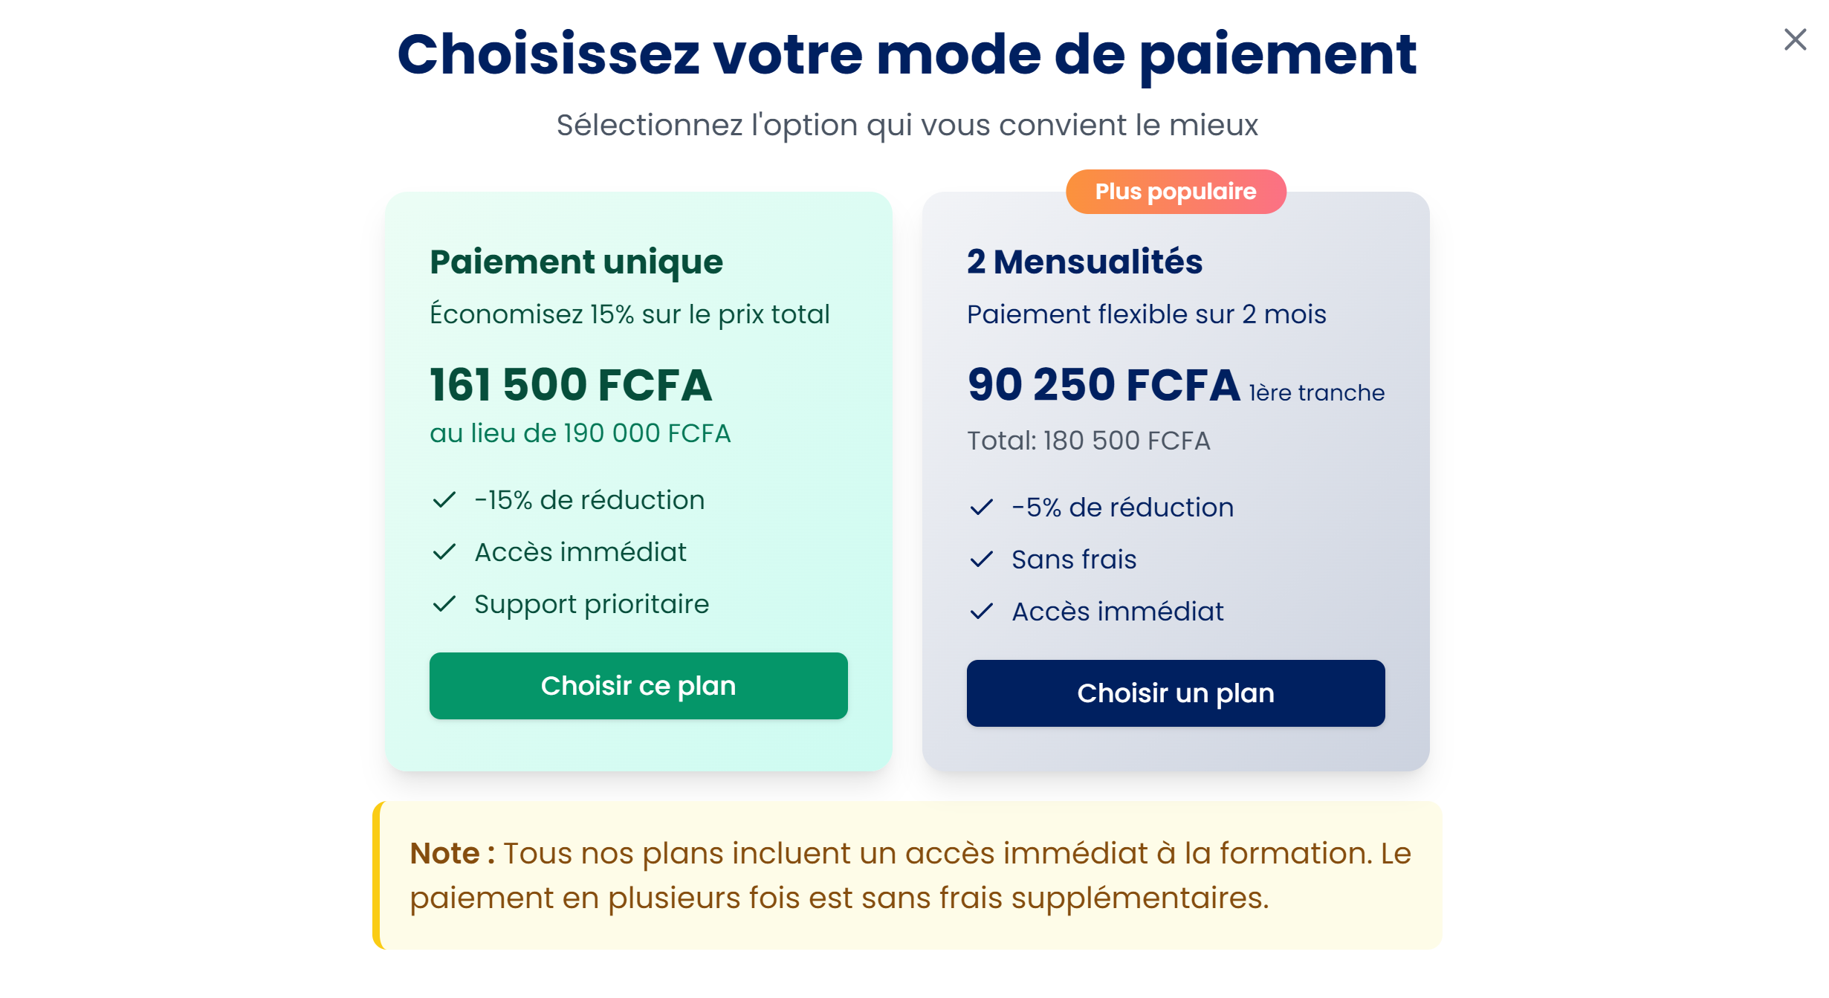The height and width of the screenshot is (998, 1829).
Task: Click 'au lieu de 190 000 FCFA' text
Action: (580, 433)
